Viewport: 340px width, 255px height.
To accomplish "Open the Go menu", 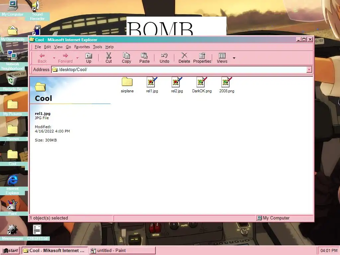I will (x=68, y=47).
